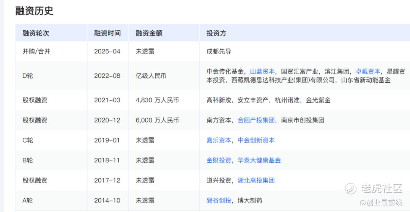Click the date 2020-12
Image resolution: width=410 pixels, height=212 pixels.
(x=107, y=120)
